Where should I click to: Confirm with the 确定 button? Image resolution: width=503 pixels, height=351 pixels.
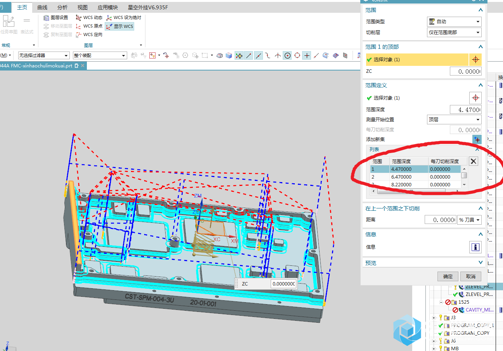coord(448,276)
